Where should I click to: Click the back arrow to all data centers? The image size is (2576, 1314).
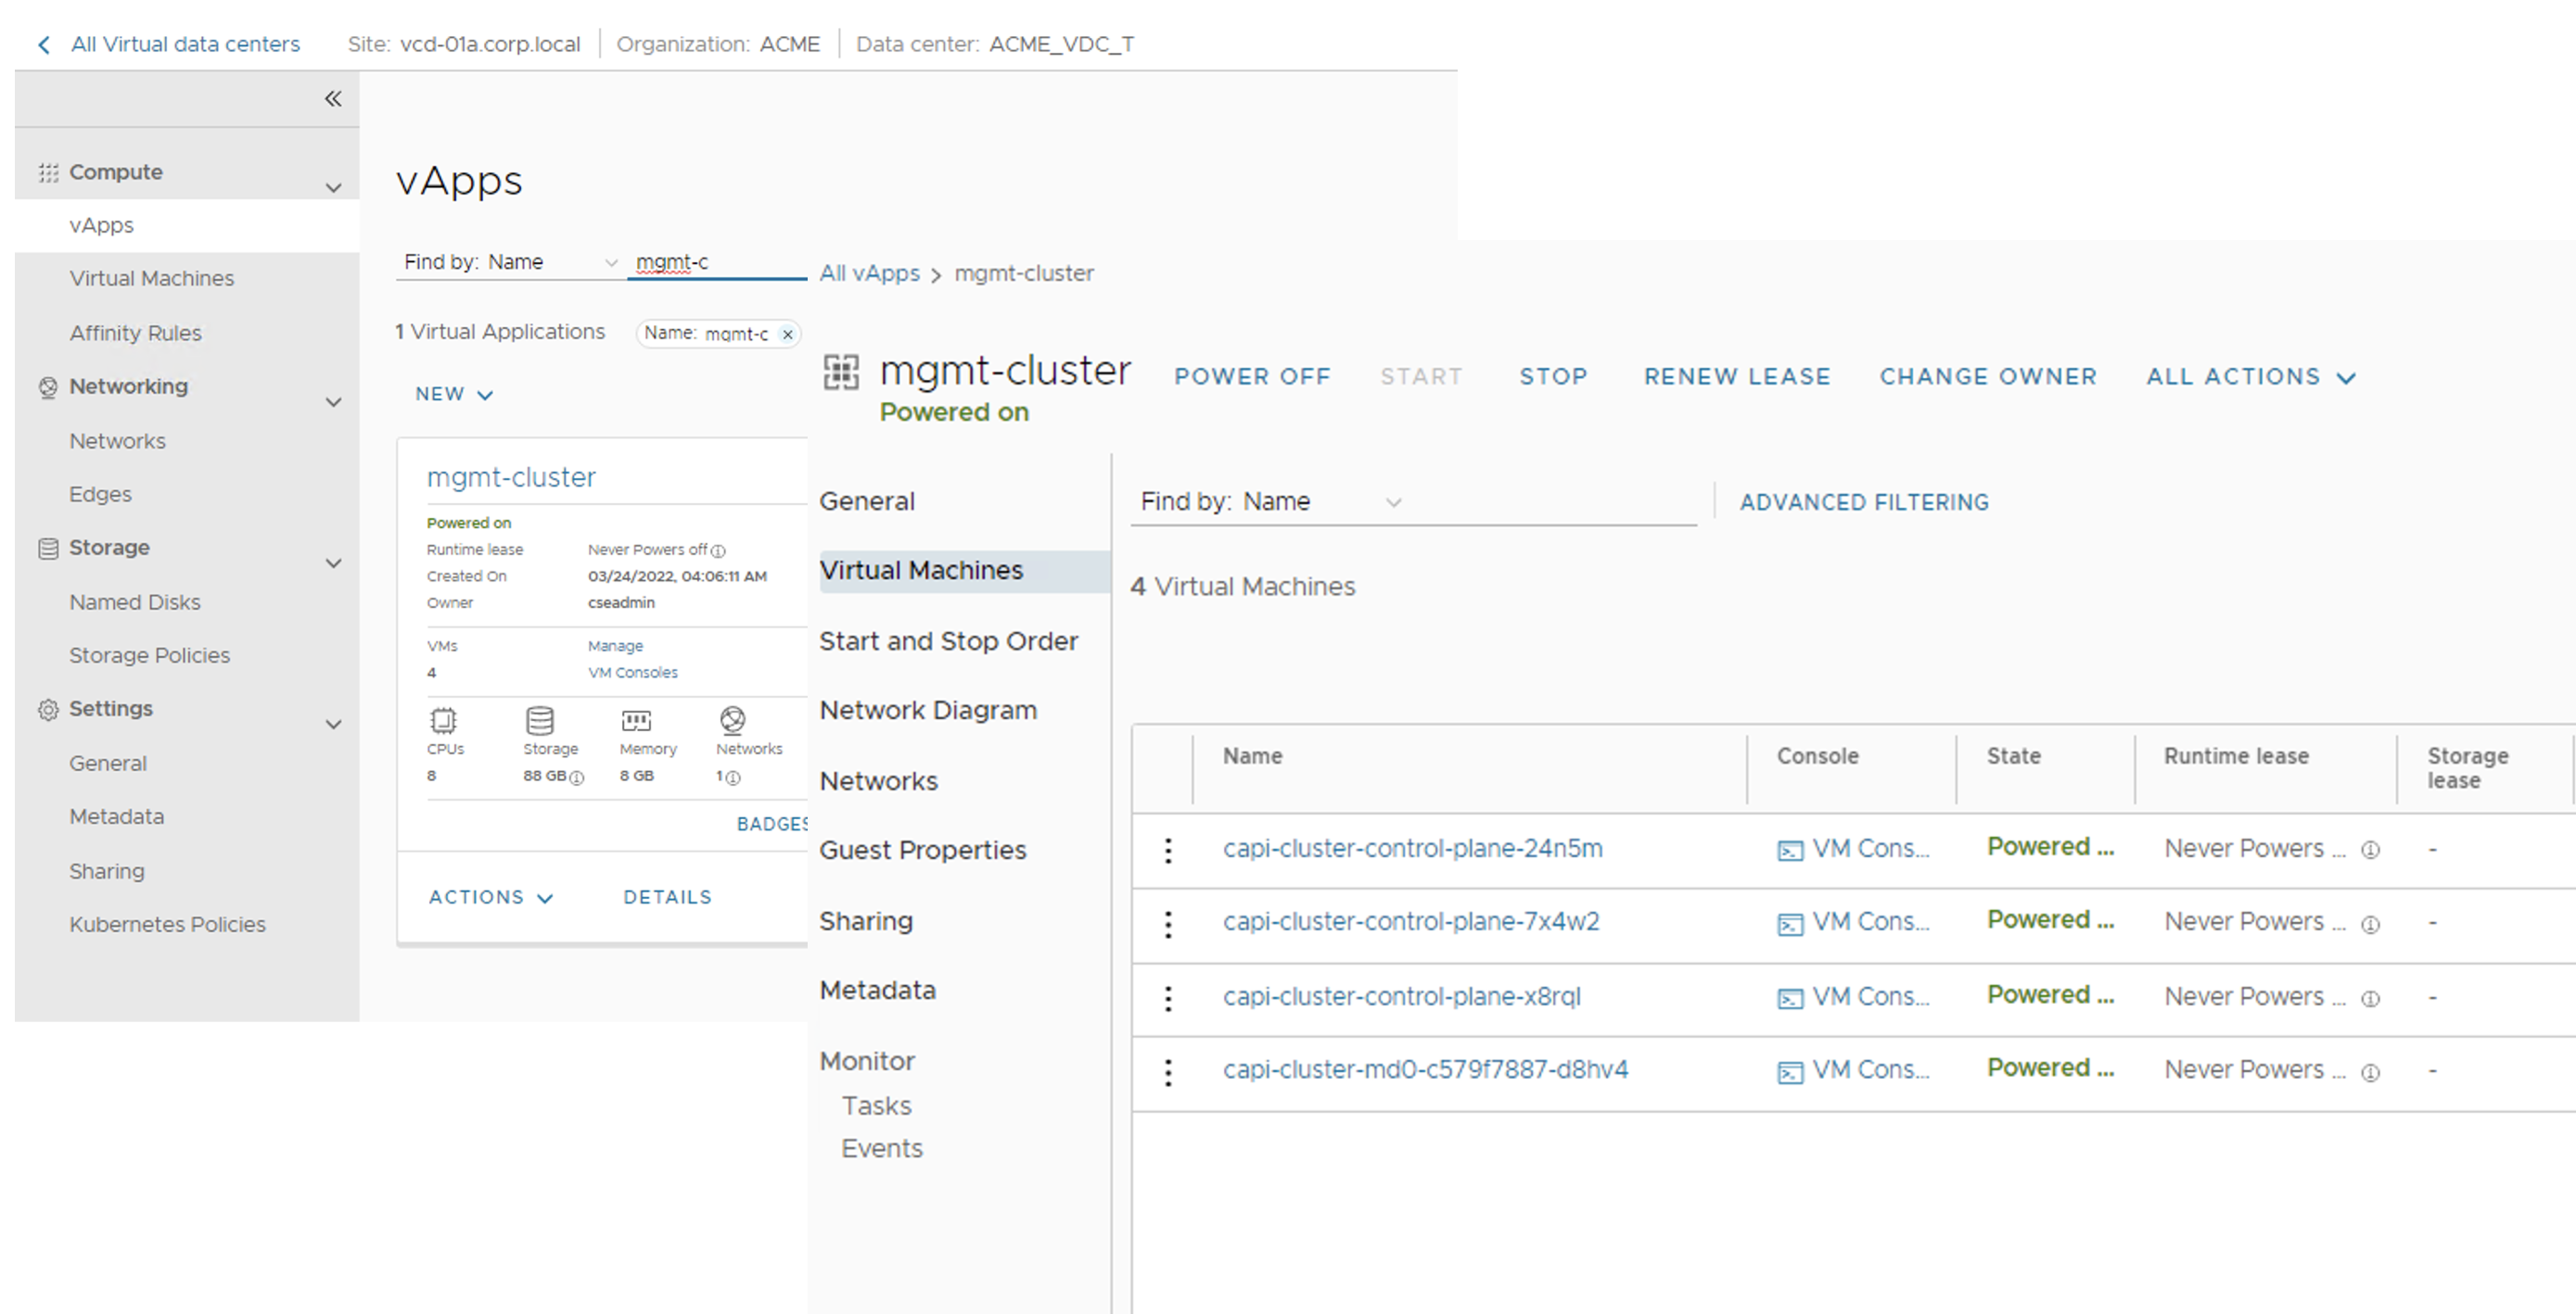tap(44, 45)
